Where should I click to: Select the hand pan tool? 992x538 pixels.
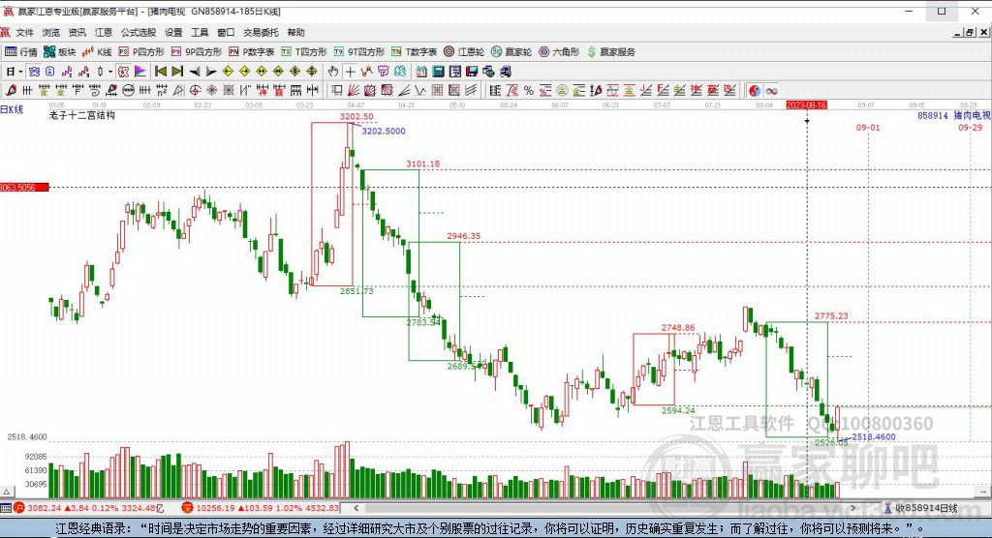[x=333, y=72]
